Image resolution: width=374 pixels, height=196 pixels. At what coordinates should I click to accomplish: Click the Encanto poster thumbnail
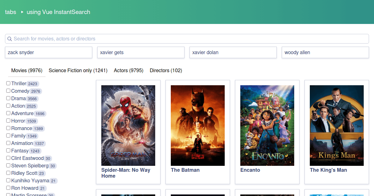(x=267, y=125)
